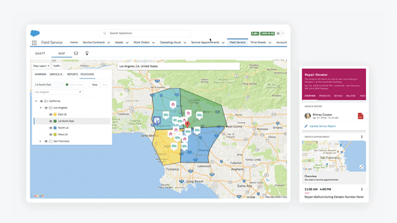The width and height of the screenshot is (397, 223).
Task: Expand the mobile map preview to fullscreen
Action: 361,167
